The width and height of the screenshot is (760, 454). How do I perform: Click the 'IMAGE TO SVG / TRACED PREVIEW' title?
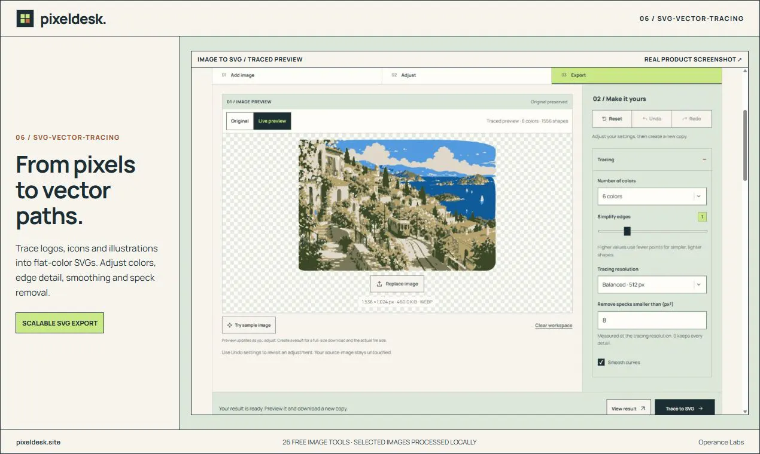point(250,60)
